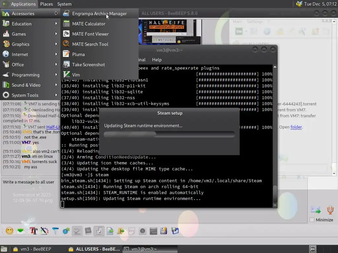338x253 pixels.
Task: Click the BeeBEEP bee icon in system tray
Action: pyautogui.click(x=299, y=4)
